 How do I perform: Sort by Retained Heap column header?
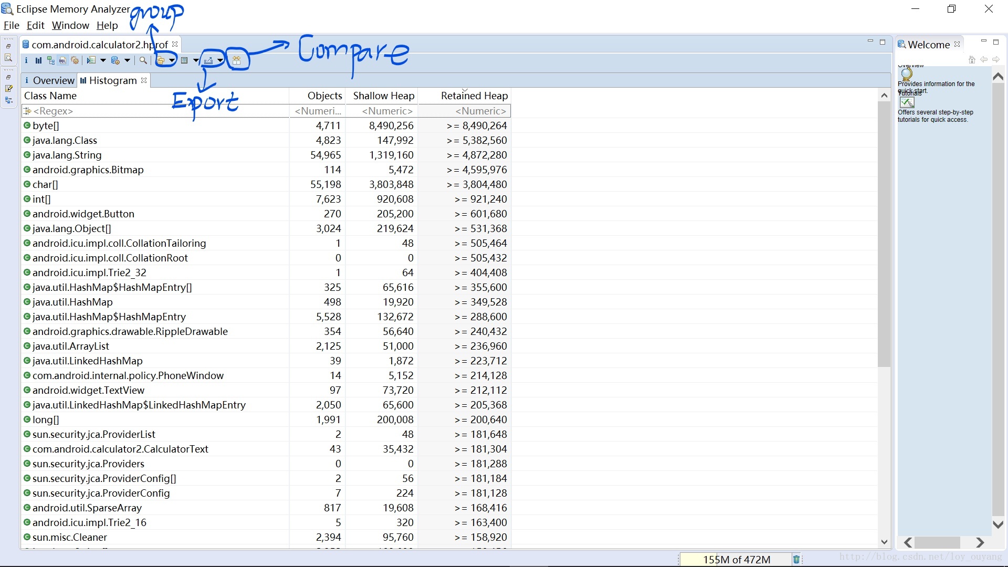point(474,96)
